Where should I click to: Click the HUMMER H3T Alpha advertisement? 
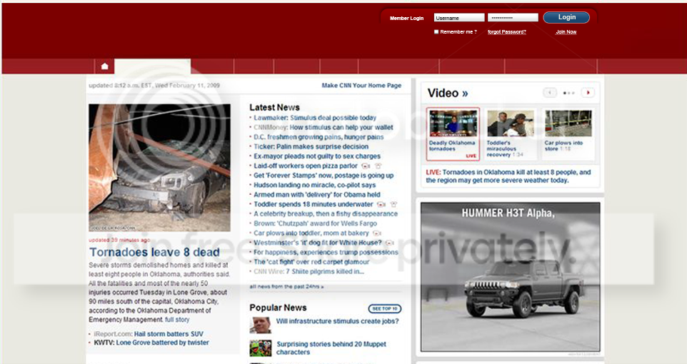coord(511,277)
